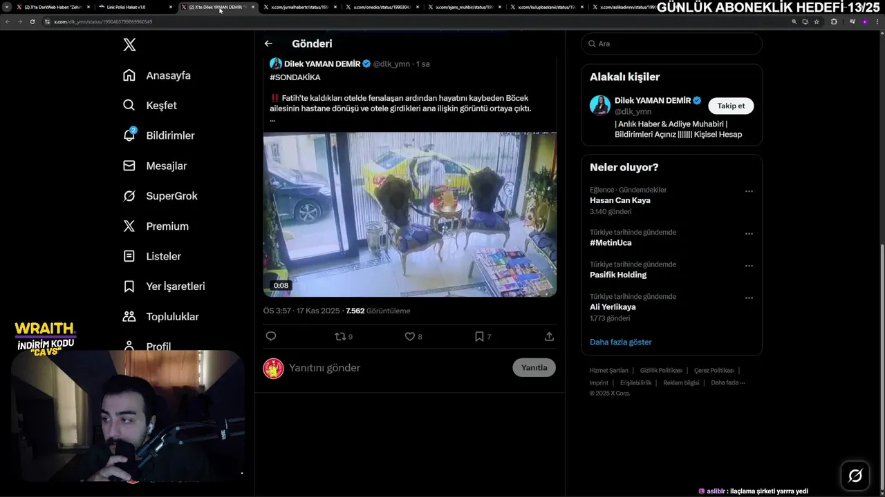885x497 pixels.
Task: Click Daha fazla göster link
Action: pos(620,342)
